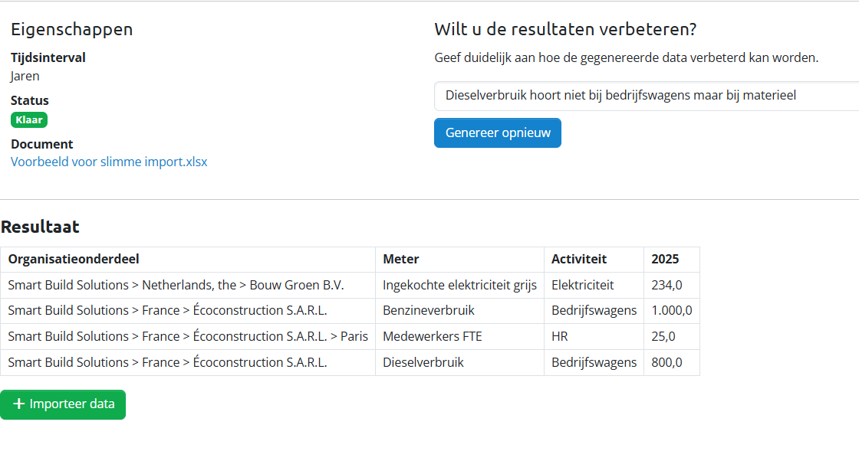This screenshot has width=859, height=461.
Task: Click the Activiteit column header
Action: coord(579,260)
